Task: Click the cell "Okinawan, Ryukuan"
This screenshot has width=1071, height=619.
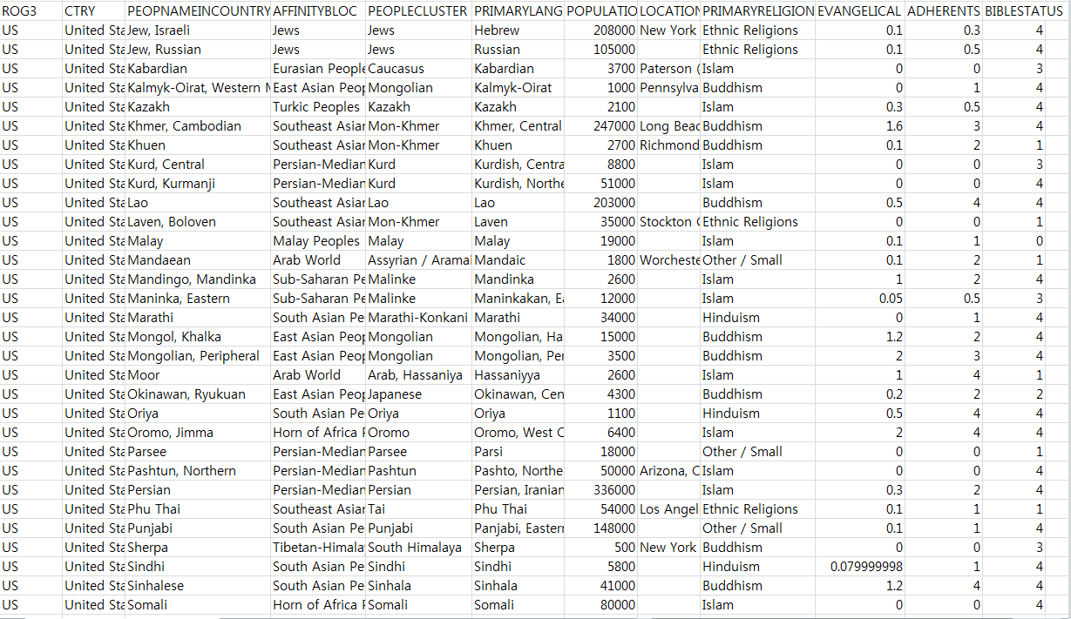Action: tap(198, 394)
